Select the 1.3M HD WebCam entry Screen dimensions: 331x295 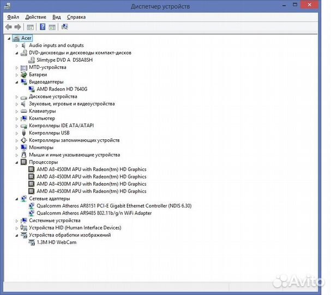click(x=57, y=243)
